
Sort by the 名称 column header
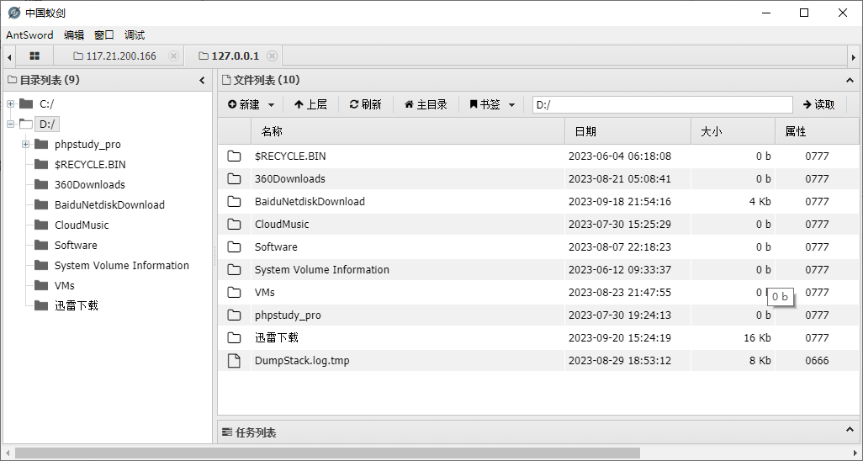[x=408, y=131]
